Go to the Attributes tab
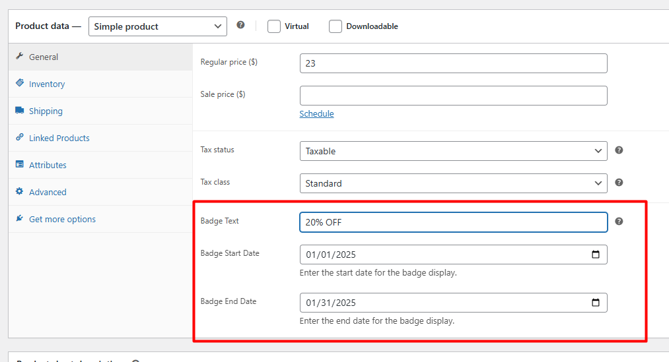 point(48,166)
